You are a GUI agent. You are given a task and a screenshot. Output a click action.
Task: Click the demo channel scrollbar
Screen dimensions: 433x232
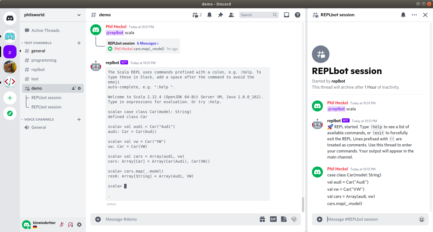303,205
